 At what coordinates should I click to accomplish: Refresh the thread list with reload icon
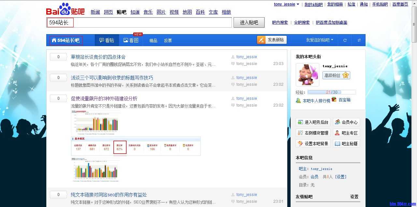coord(345,40)
